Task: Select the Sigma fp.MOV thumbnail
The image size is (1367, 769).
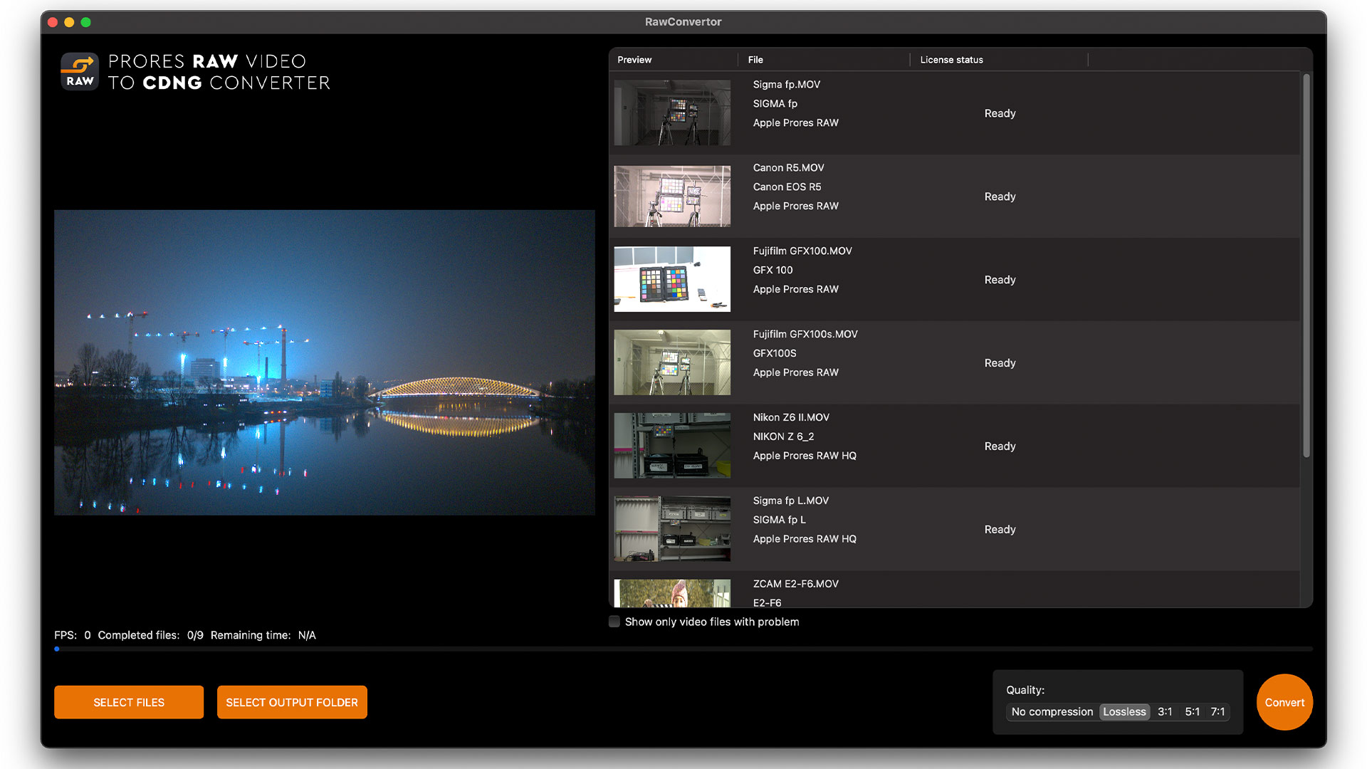Action: [672, 113]
